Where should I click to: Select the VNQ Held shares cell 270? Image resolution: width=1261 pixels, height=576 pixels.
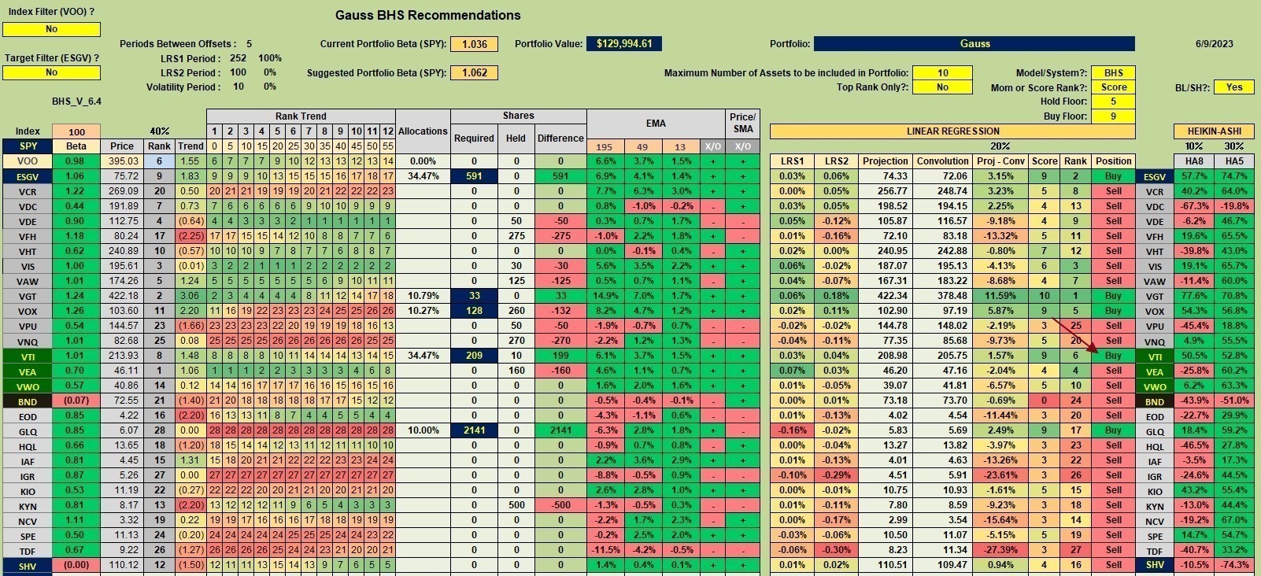point(516,341)
